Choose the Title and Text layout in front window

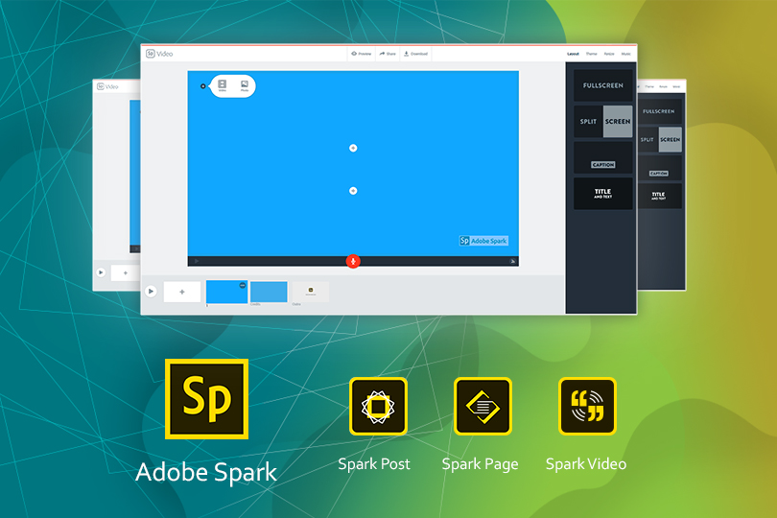point(602,194)
